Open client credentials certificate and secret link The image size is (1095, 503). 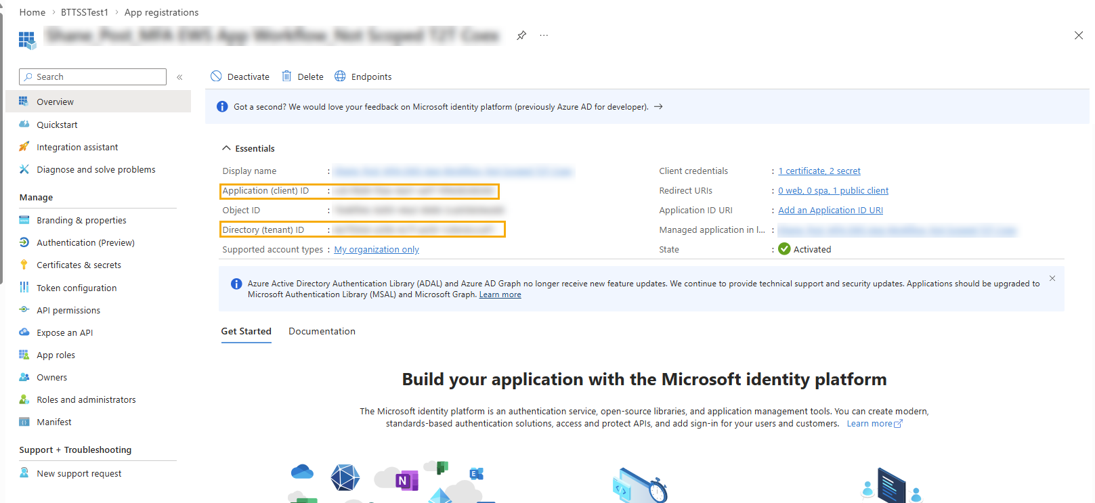pos(819,171)
